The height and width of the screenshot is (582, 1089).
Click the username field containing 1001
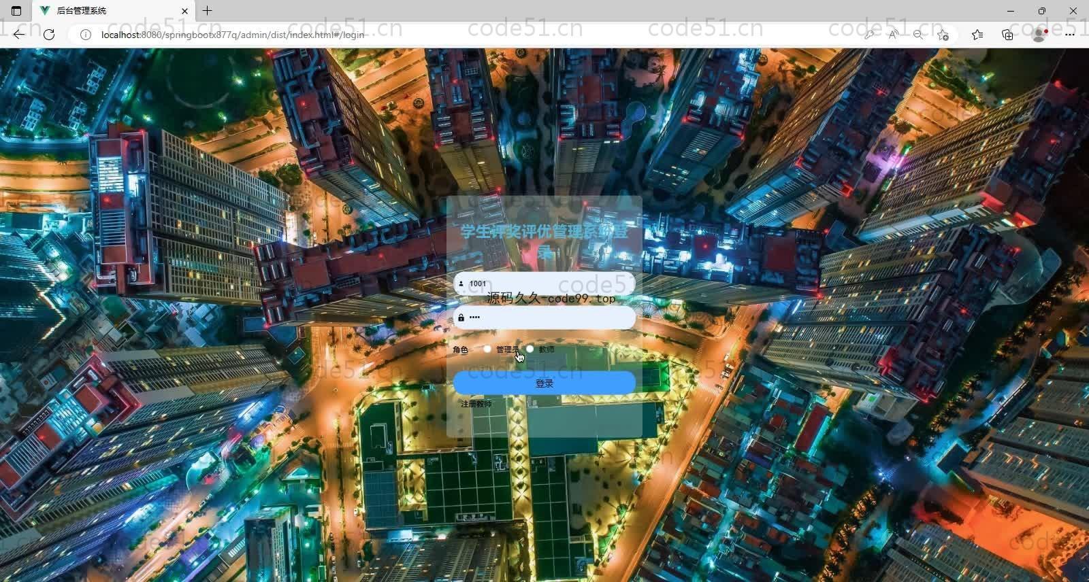pyautogui.click(x=544, y=284)
